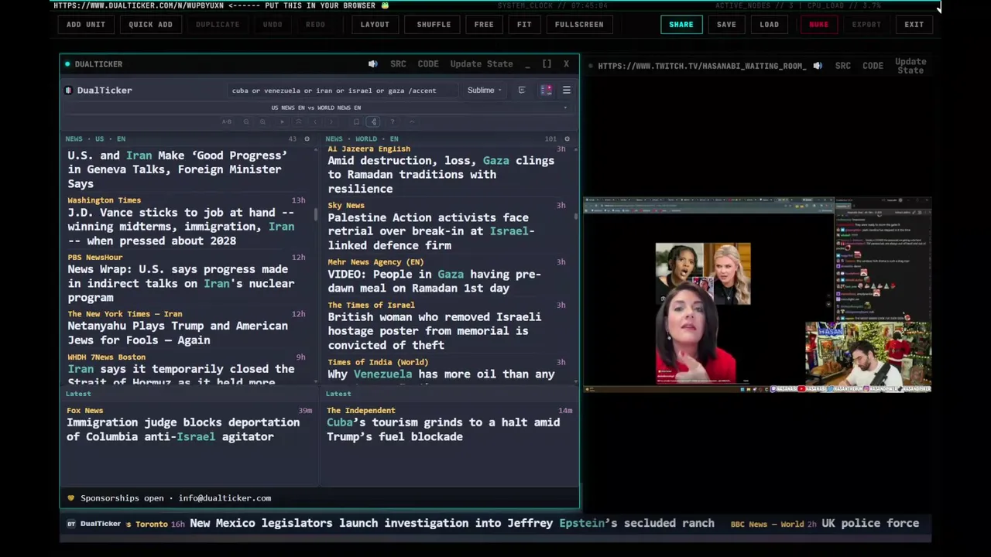Zoom in with the plus magnifier icon

262,121
